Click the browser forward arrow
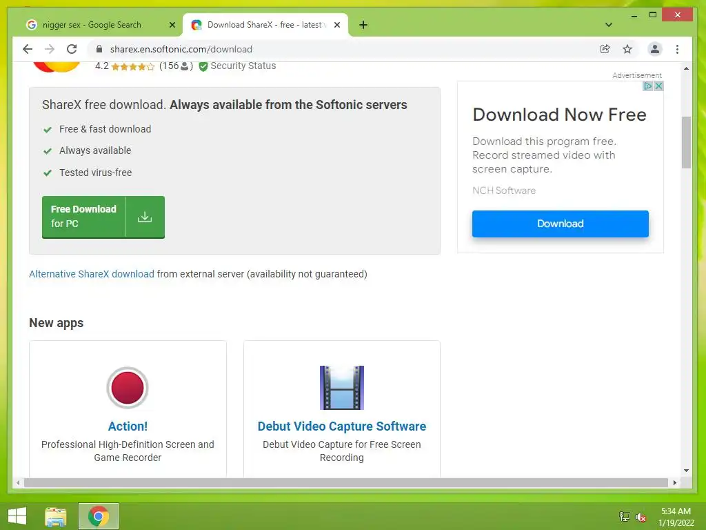 (x=50, y=49)
